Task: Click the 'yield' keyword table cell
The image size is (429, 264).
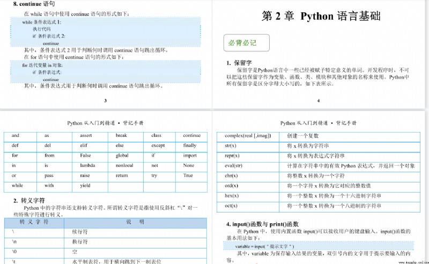Action: (90, 187)
